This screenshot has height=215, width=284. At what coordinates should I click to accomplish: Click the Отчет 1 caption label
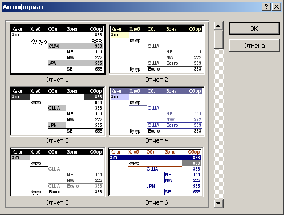coord(56,80)
